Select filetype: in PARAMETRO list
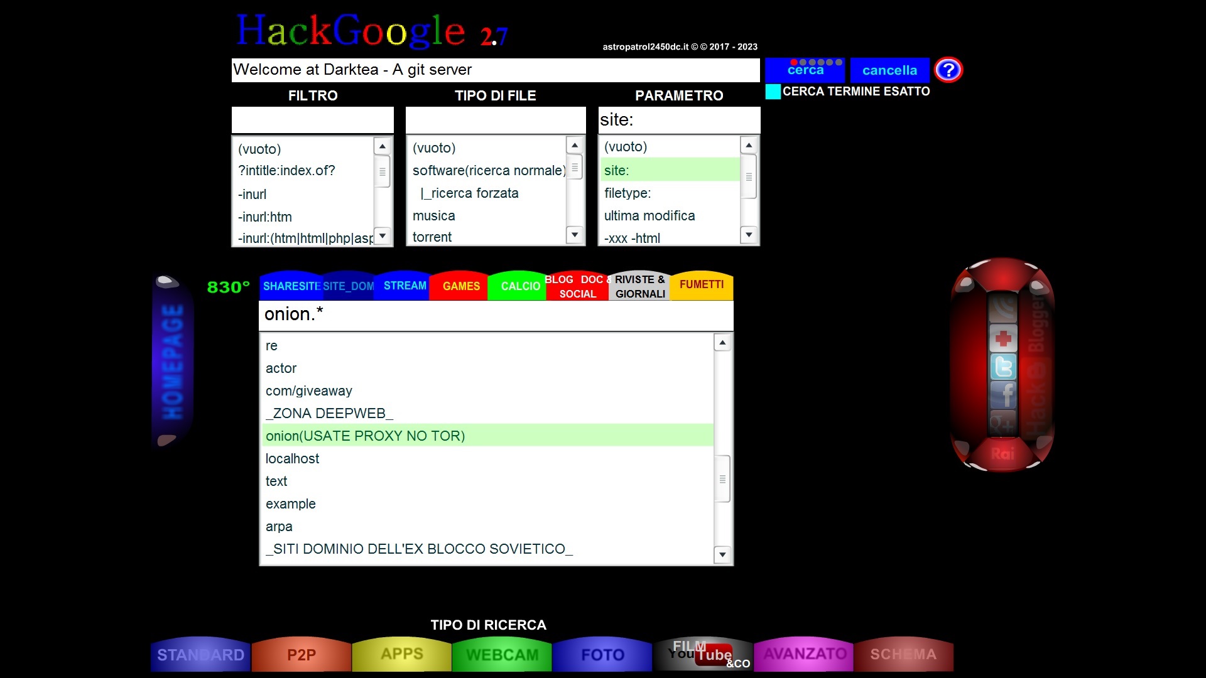The height and width of the screenshot is (678, 1206). [x=670, y=193]
